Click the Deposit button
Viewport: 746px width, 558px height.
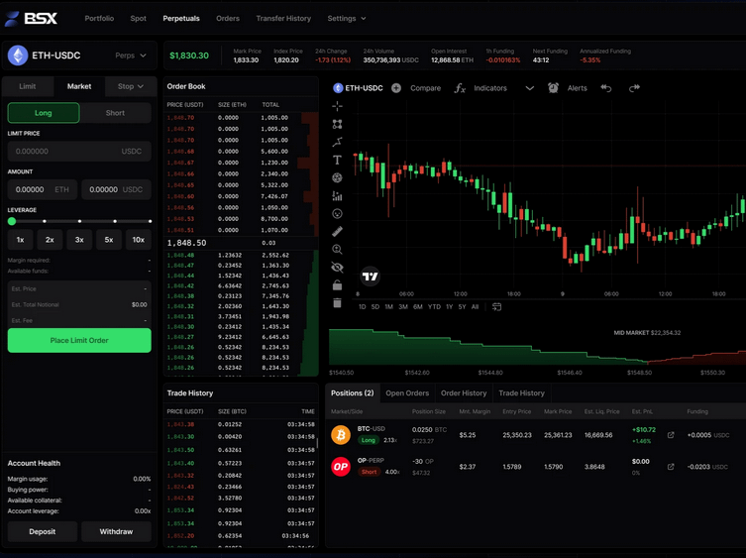(43, 531)
